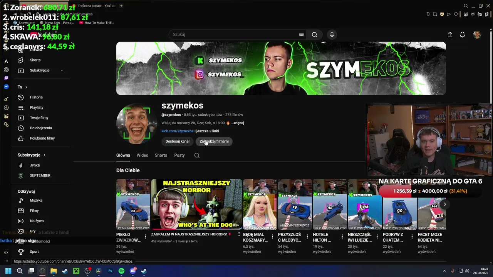Open a new browser tab with plus
This screenshot has width=493, height=277.
coord(121,6)
